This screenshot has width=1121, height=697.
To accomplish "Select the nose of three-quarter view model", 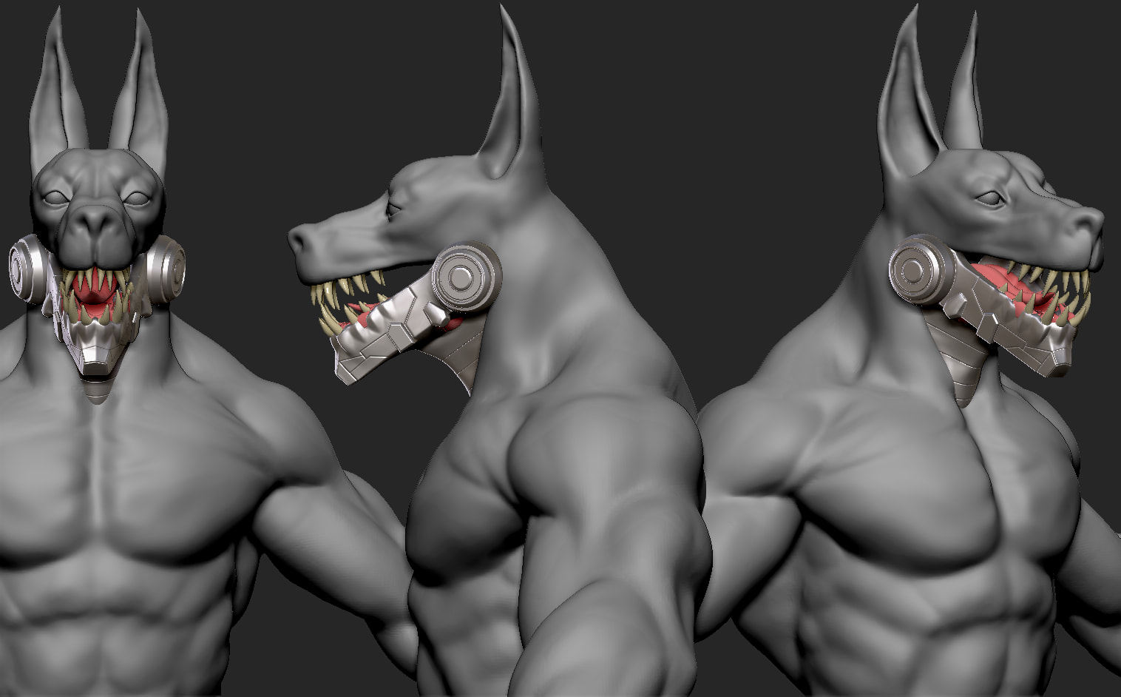I will point(1087,223).
